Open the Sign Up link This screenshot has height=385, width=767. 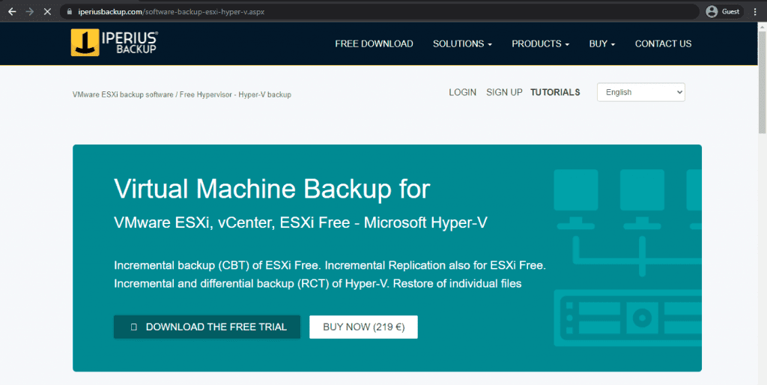[x=504, y=92]
